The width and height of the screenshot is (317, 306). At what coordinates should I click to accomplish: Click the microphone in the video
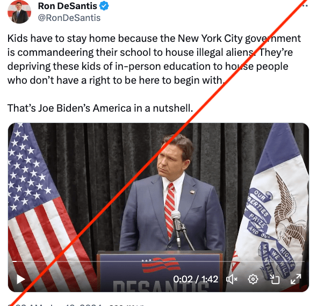(176, 227)
